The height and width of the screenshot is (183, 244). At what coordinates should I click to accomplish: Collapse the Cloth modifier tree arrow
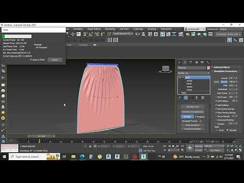[x=183, y=78]
